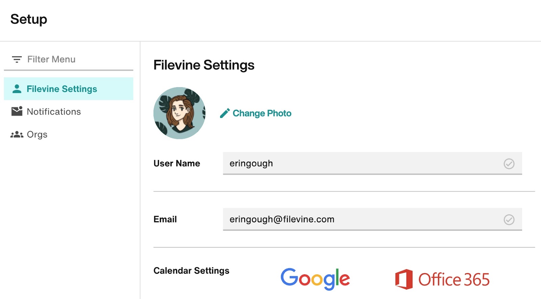
Task: Click the person icon beside Filevine Settings
Action: 17,89
